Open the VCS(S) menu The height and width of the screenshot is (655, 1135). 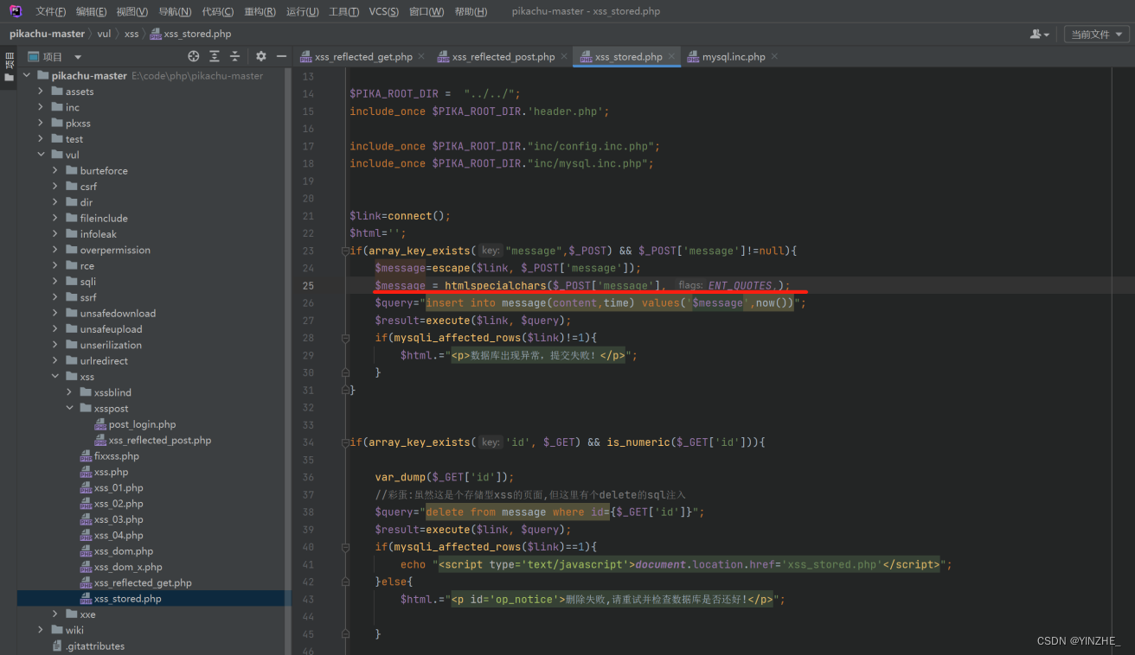coord(383,11)
